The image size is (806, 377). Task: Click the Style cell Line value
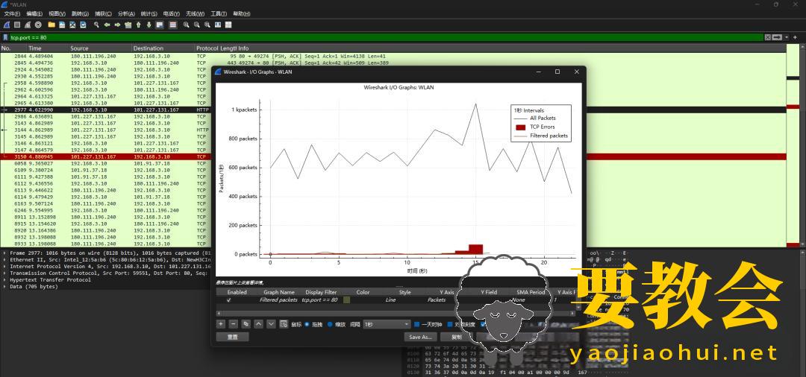pyautogui.click(x=390, y=300)
